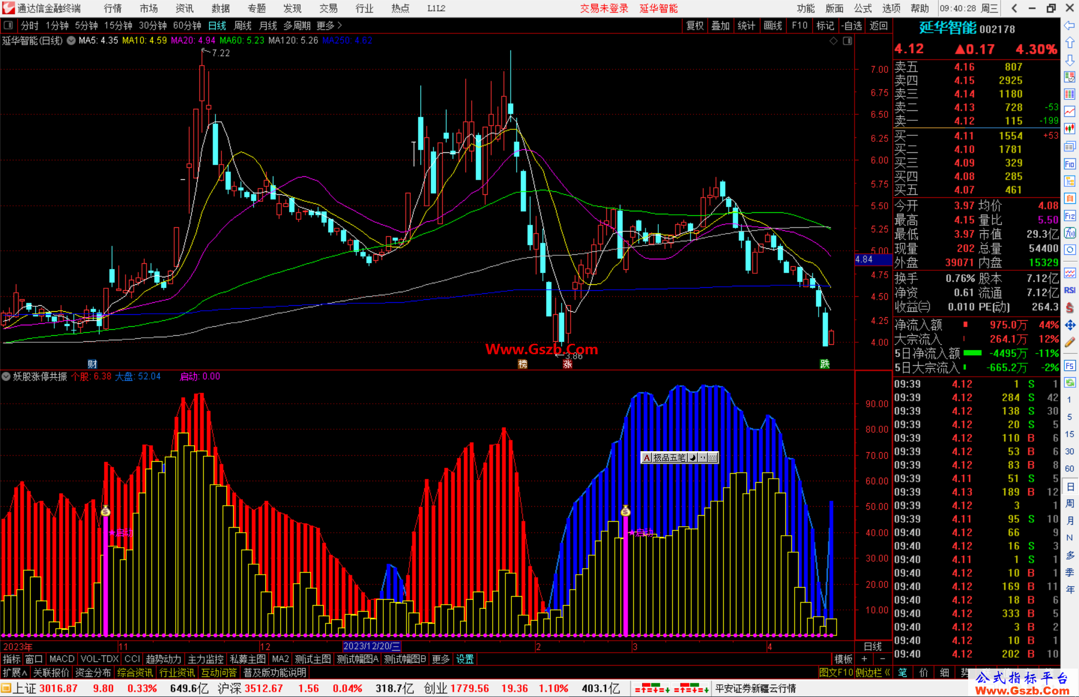
Task: Click the layout toggle icon left of 分时
Action: (8, 25)
